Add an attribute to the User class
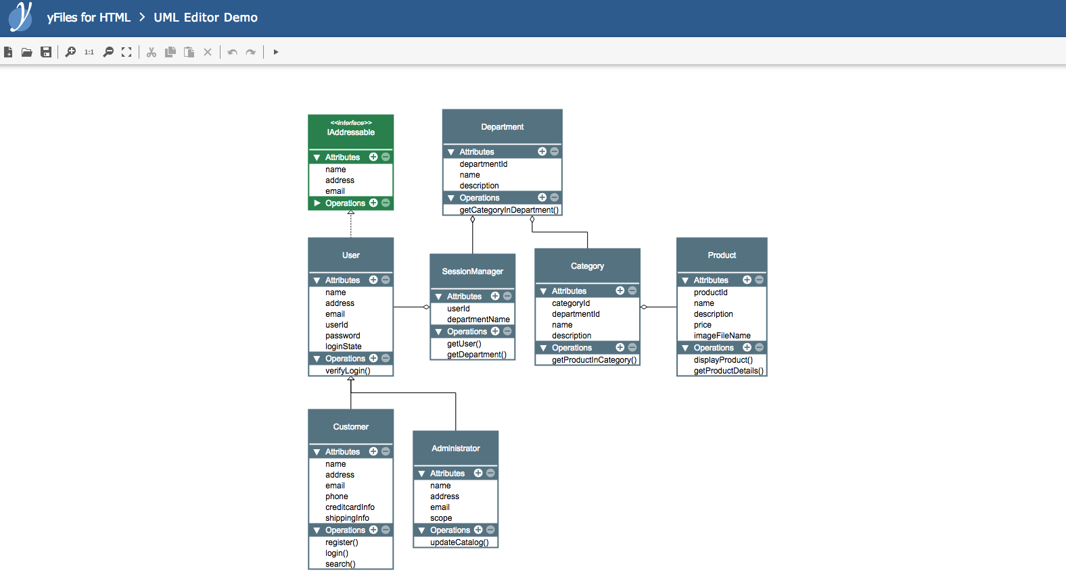Image resolution: width=1066 pixels, height=587 pixels. pyautogui.click(x=373, y=280)
